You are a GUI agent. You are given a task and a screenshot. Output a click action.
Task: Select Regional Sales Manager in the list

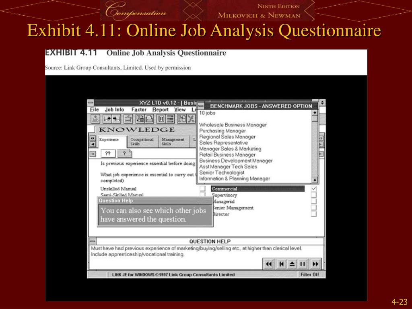tap(227, 137)
